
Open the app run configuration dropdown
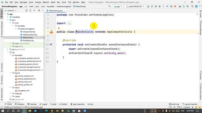tap(118, 6)
